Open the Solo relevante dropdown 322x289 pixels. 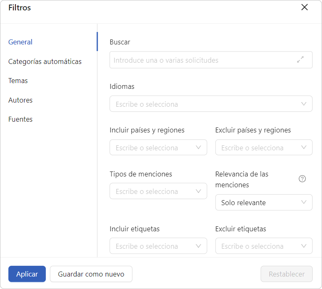point(264,203)
